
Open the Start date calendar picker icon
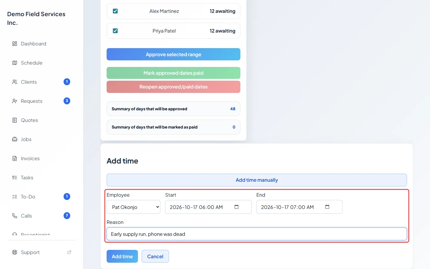236,207
